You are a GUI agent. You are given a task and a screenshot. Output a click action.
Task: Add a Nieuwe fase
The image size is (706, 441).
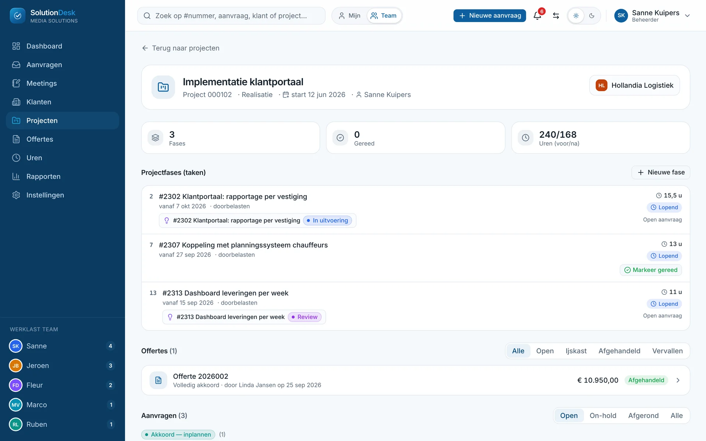coord(661,172)
